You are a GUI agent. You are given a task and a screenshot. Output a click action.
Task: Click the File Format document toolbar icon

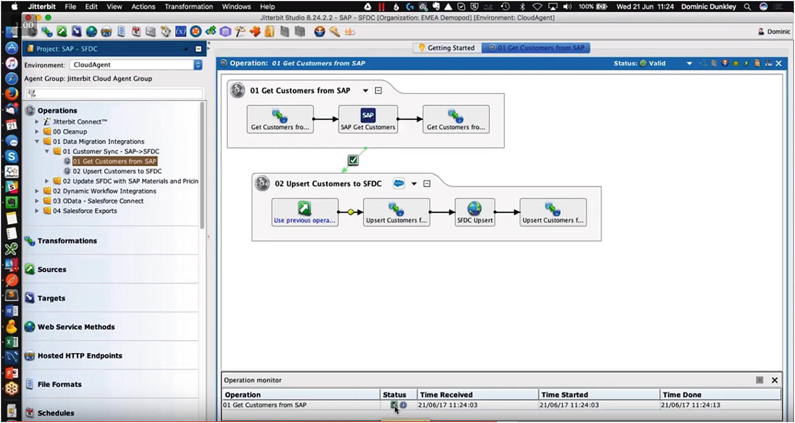pos(121,32)
